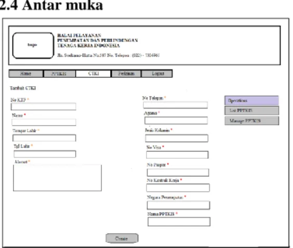This screenshot has height=248, width=293.
Task: Click the Create button
Action: click(122, 238)
